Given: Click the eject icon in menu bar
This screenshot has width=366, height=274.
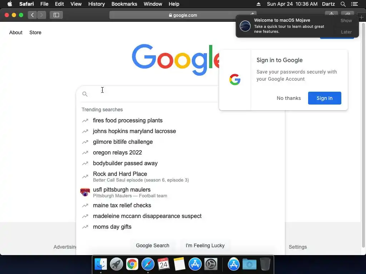Looking at the screenshot, I should 258,4.
